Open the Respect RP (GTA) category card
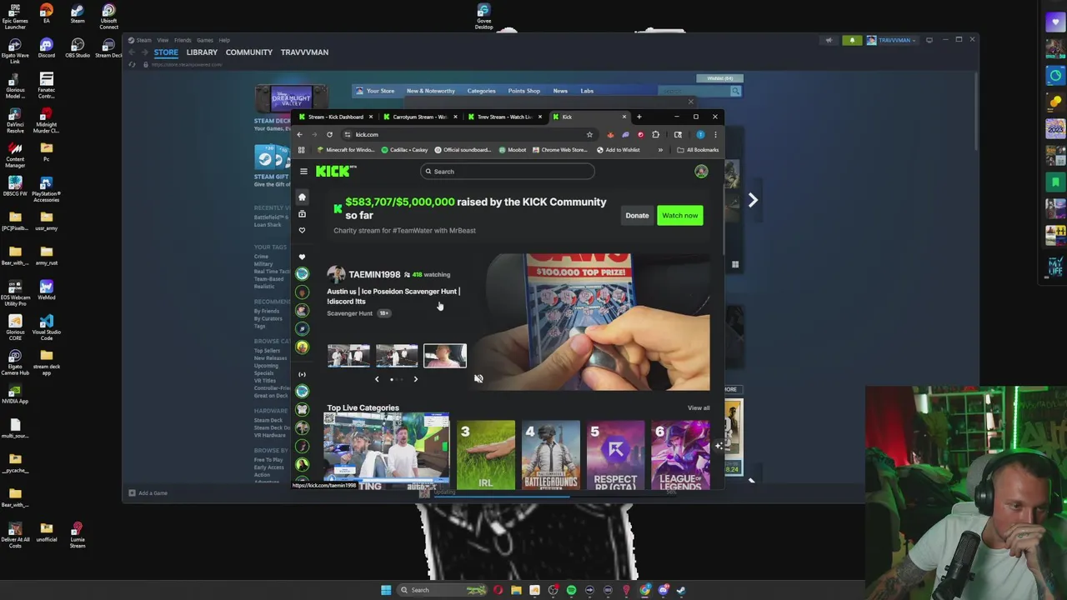Screen dimensions: 1067x600 (615, 455)
